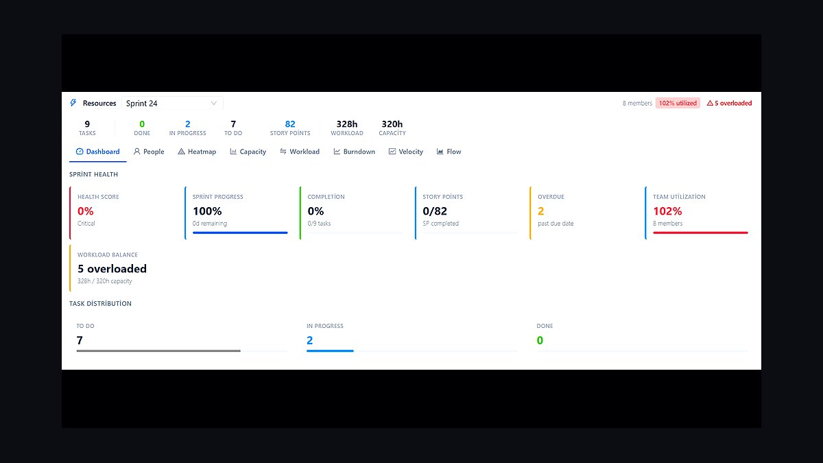Click the Team Utilization red bar
823x463 pixels.
point(700,233)
